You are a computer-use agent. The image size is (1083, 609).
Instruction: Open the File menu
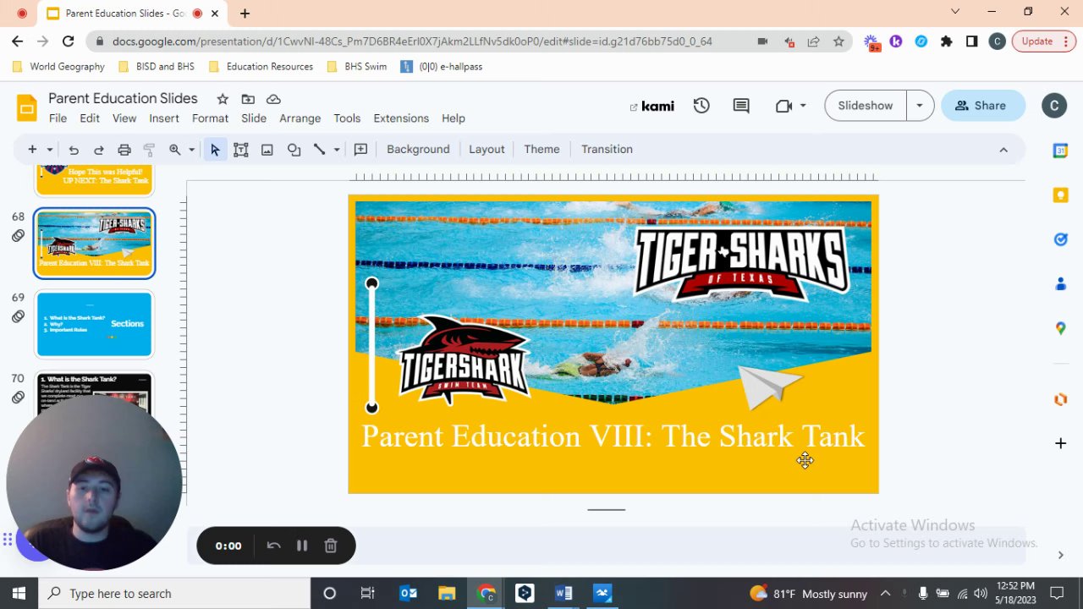[58, 118]
